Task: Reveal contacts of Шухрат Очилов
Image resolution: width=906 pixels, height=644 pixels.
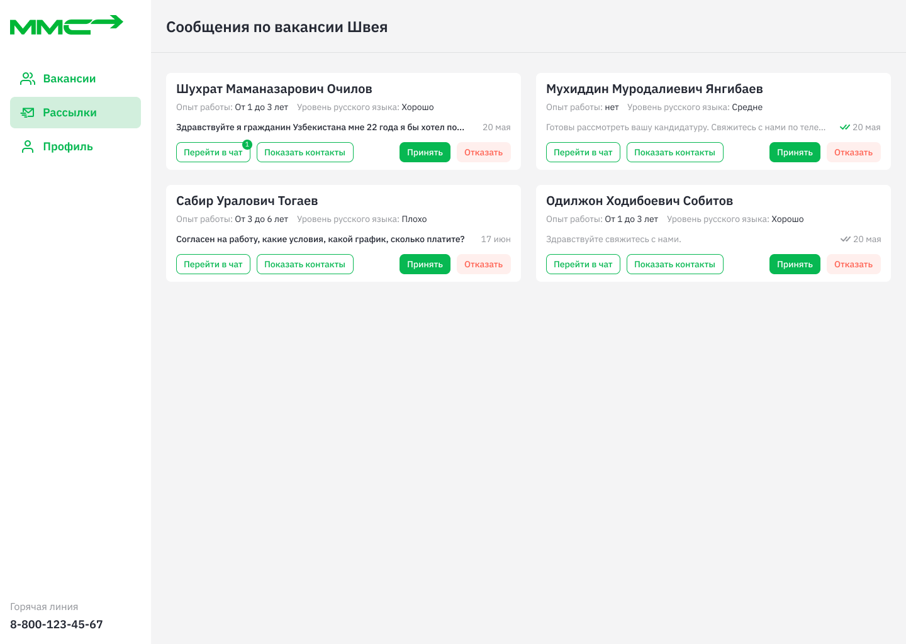Action: 305,152
